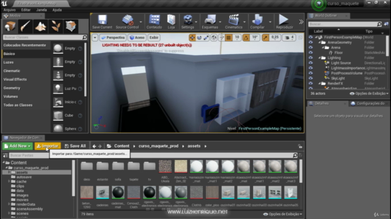The width and height of the screenshot is (391, 219).
Task: Select the Place mode icon
Action: tap(10, 26)
